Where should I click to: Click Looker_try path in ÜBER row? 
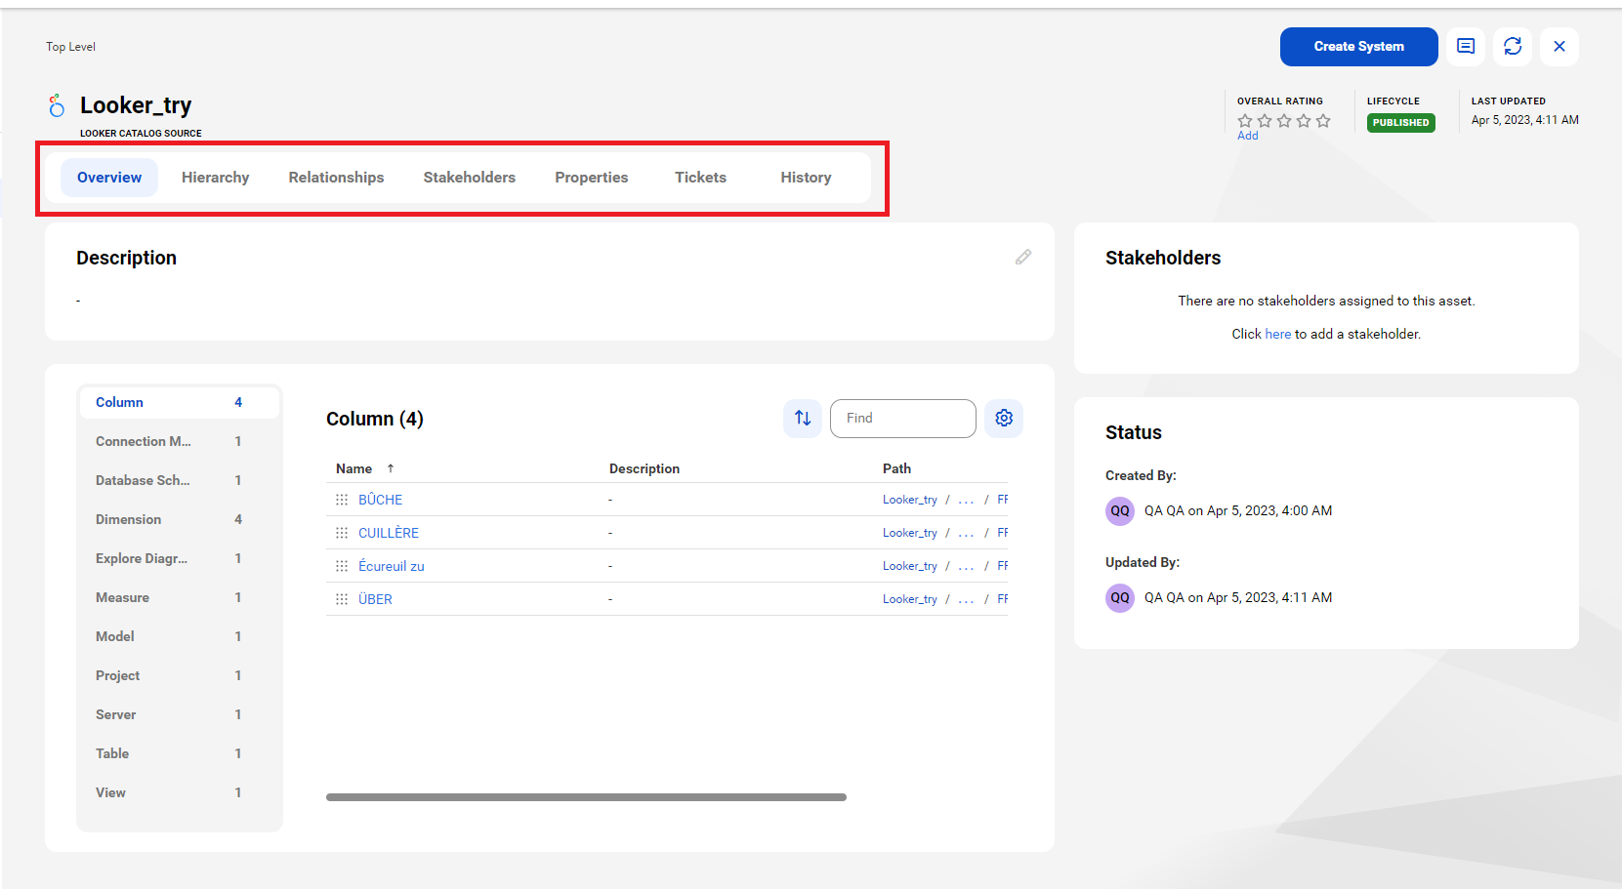click(910, 599)
